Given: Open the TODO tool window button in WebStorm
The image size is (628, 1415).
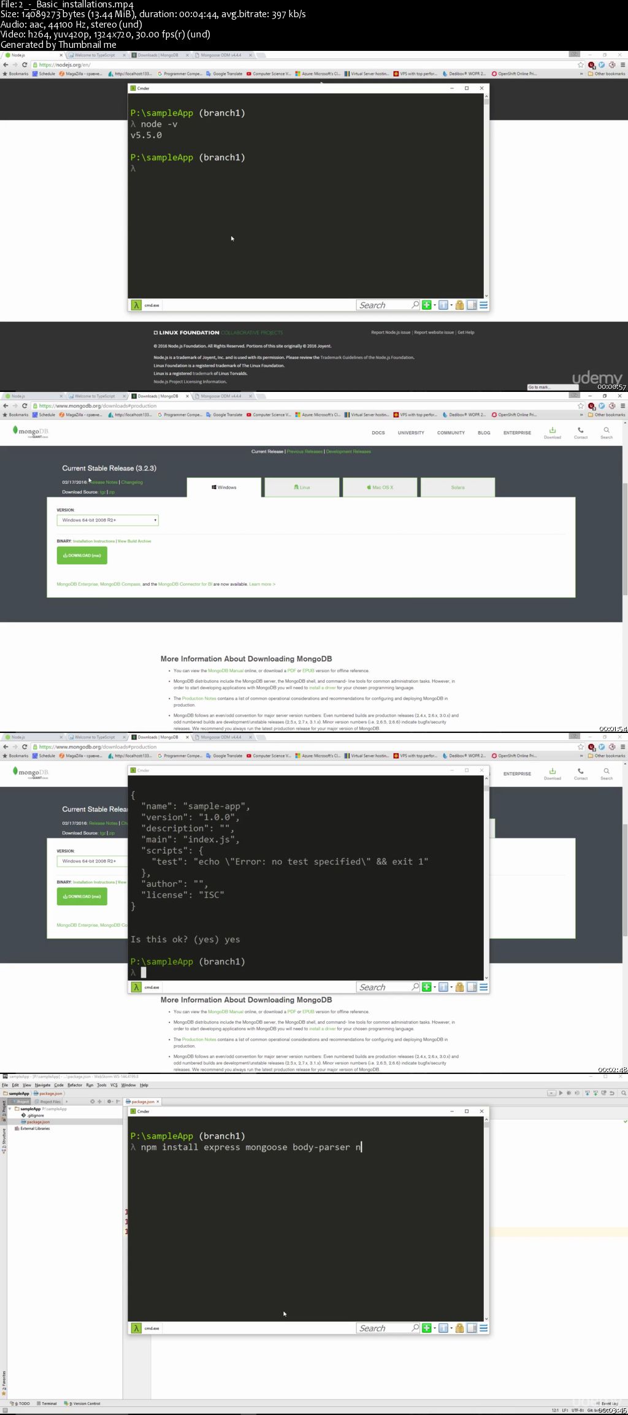Looking at the screenshot, I should pos(20,1403).
